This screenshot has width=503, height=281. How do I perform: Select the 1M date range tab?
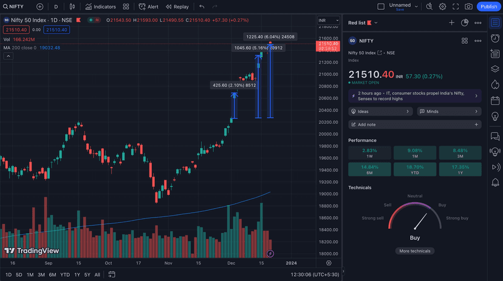pos(30,275)
